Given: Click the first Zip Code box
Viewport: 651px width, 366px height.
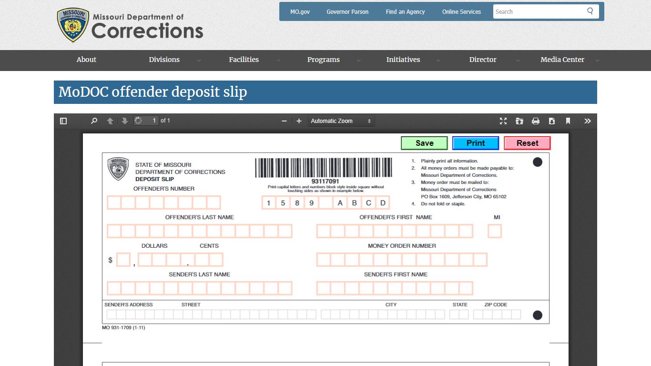Looking at the screenshot, I should pos(478,315).
